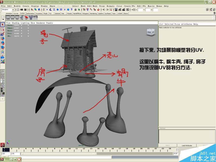Image resolution: width=216 pixels, height=162 pixels.
Task: Click the Hshd custom shelf button
Action: click(x=8, y=18)
